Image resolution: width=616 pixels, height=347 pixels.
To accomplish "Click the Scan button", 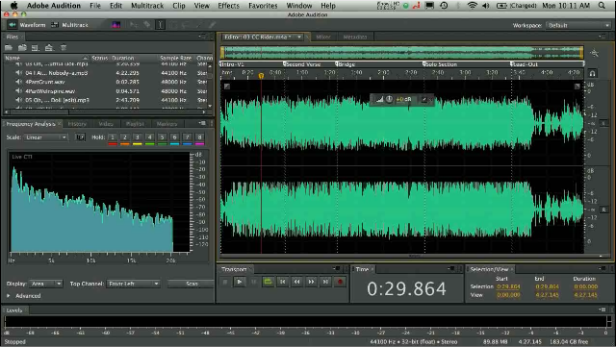I will 192,284.
